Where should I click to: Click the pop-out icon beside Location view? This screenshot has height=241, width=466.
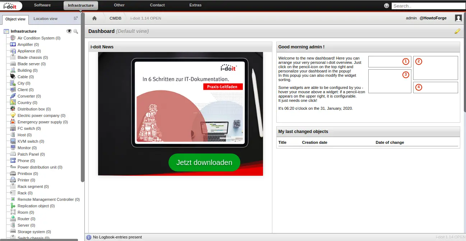tap(76, 18)
